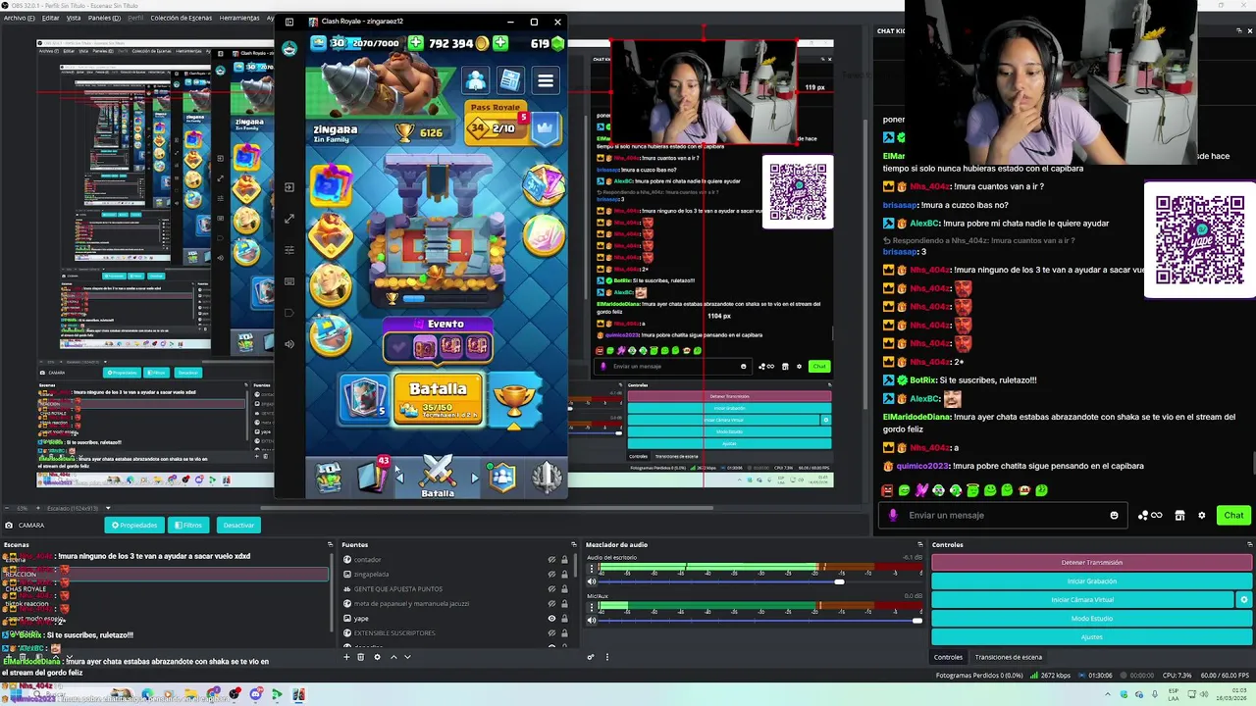Open the Pass Royale banner

512,122
